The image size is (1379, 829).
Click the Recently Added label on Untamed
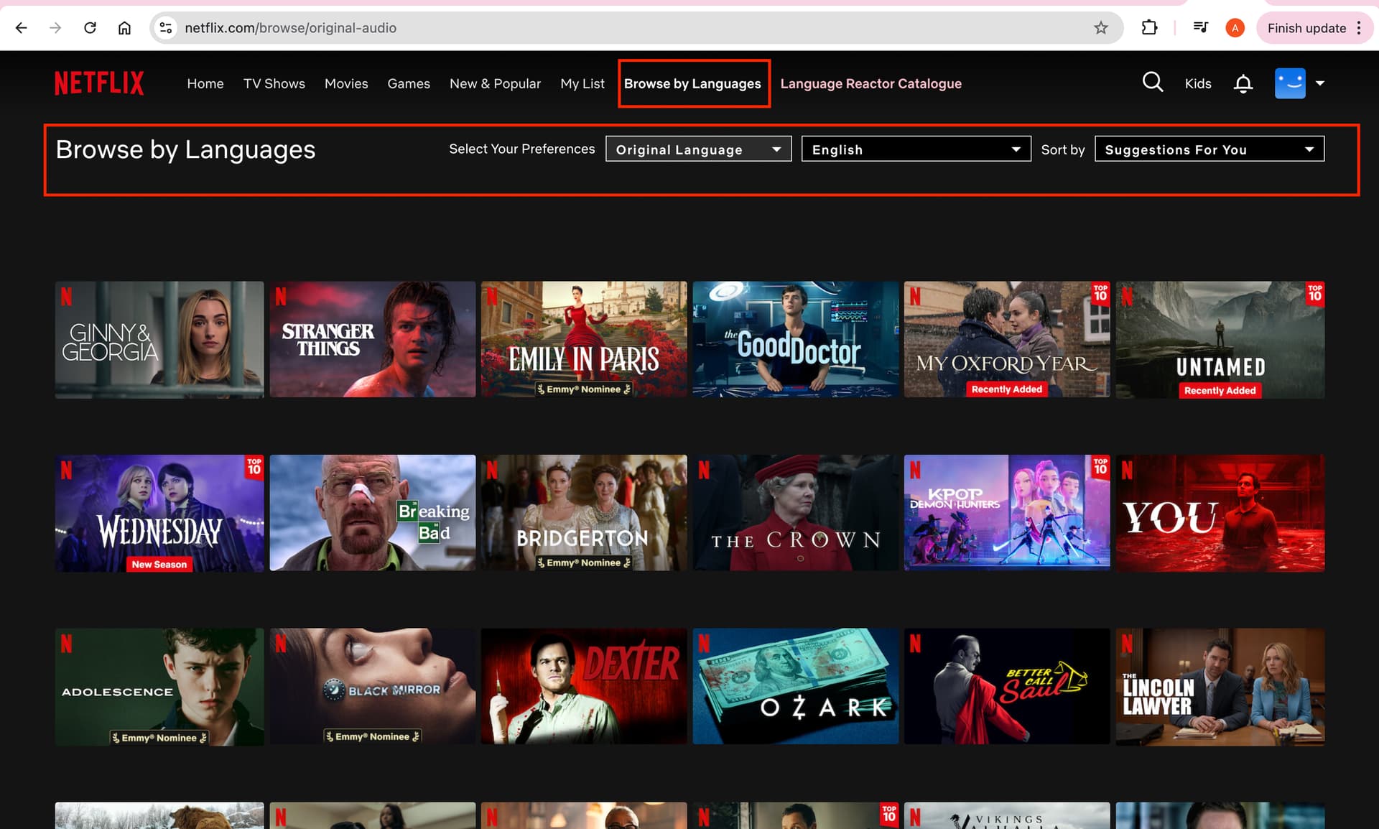(x=1220, y=391)
